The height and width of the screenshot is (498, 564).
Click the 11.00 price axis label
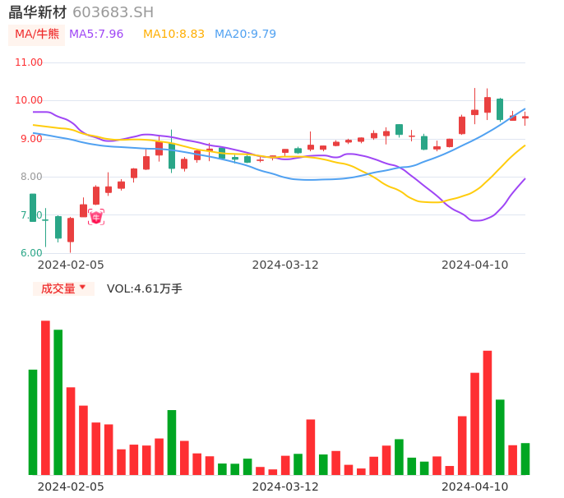pos(29,62)
